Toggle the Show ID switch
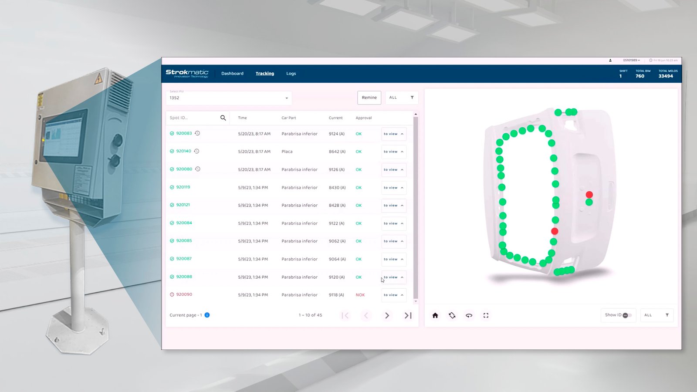Image resolution: width=697 pixels, height=392 pixels. pyautogui.click(x=626, y=315)
